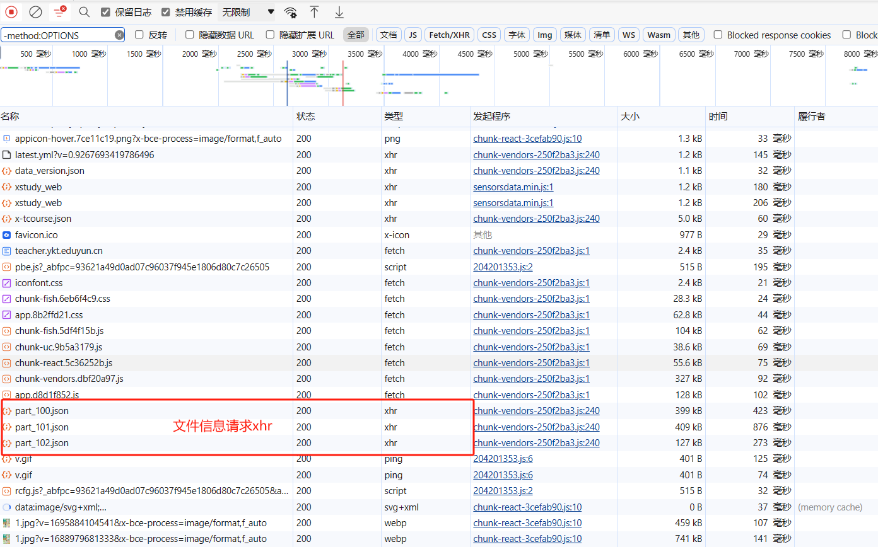This screenshot has width=878, height=547.
Task: Enable 反转 filter checkbox
Action: point(139,35)
